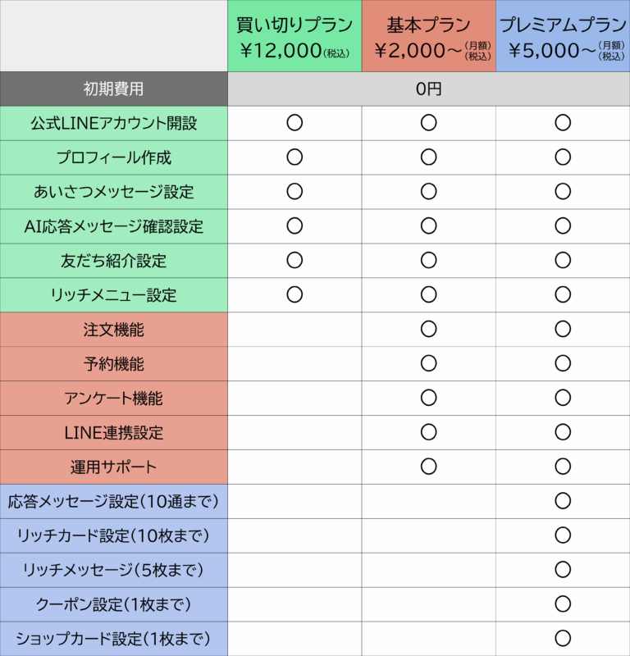
Task: Click アンケート機能 circle under 基本プラン
Action: [x=429, y=398]
